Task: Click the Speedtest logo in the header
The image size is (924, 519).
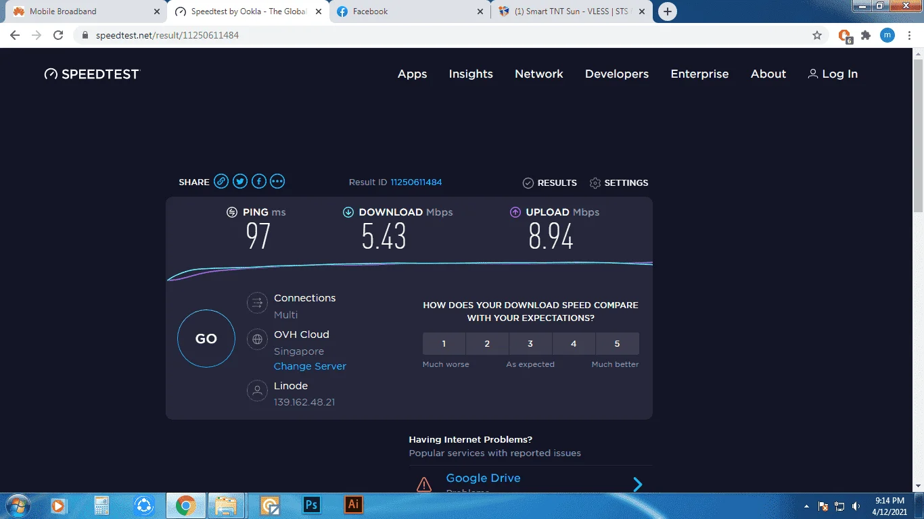Action: [91, 74]
